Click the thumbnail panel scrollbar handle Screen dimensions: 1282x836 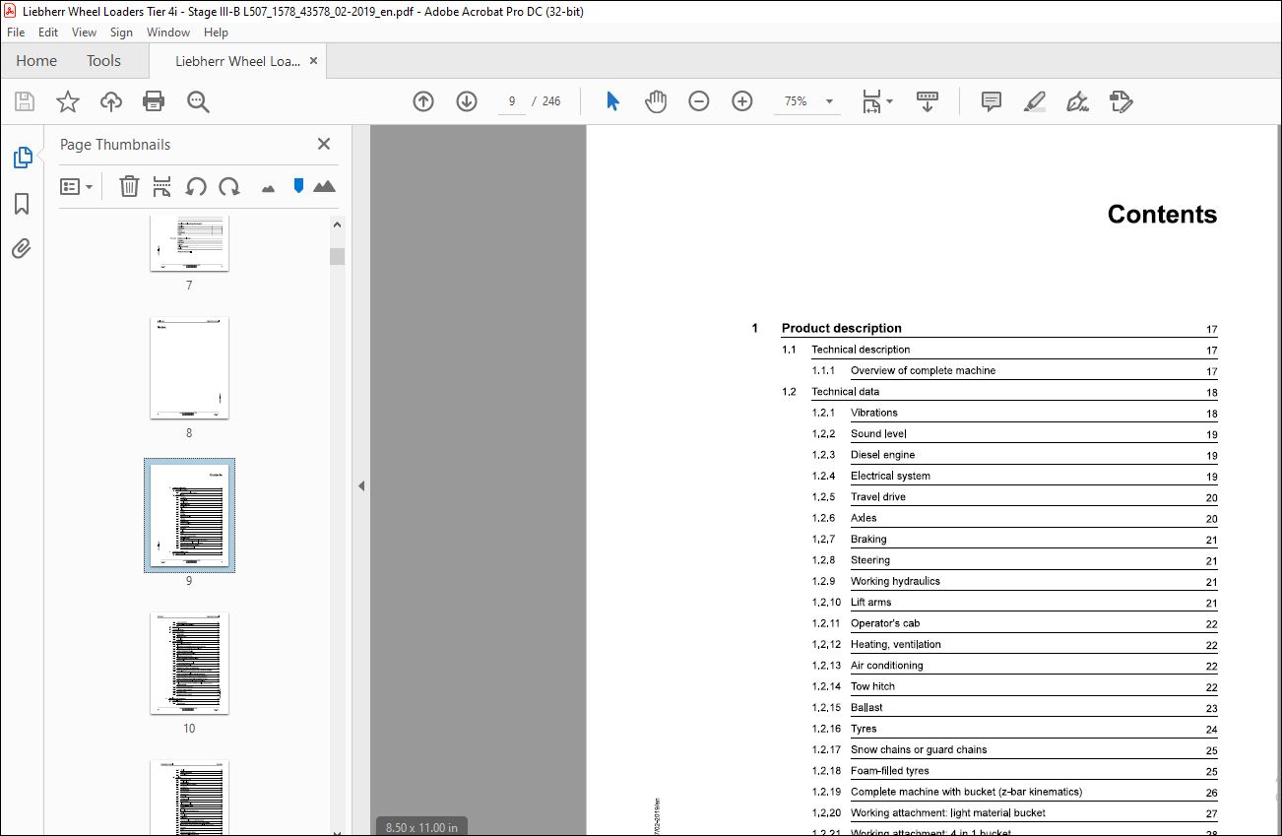coord(338,257)
